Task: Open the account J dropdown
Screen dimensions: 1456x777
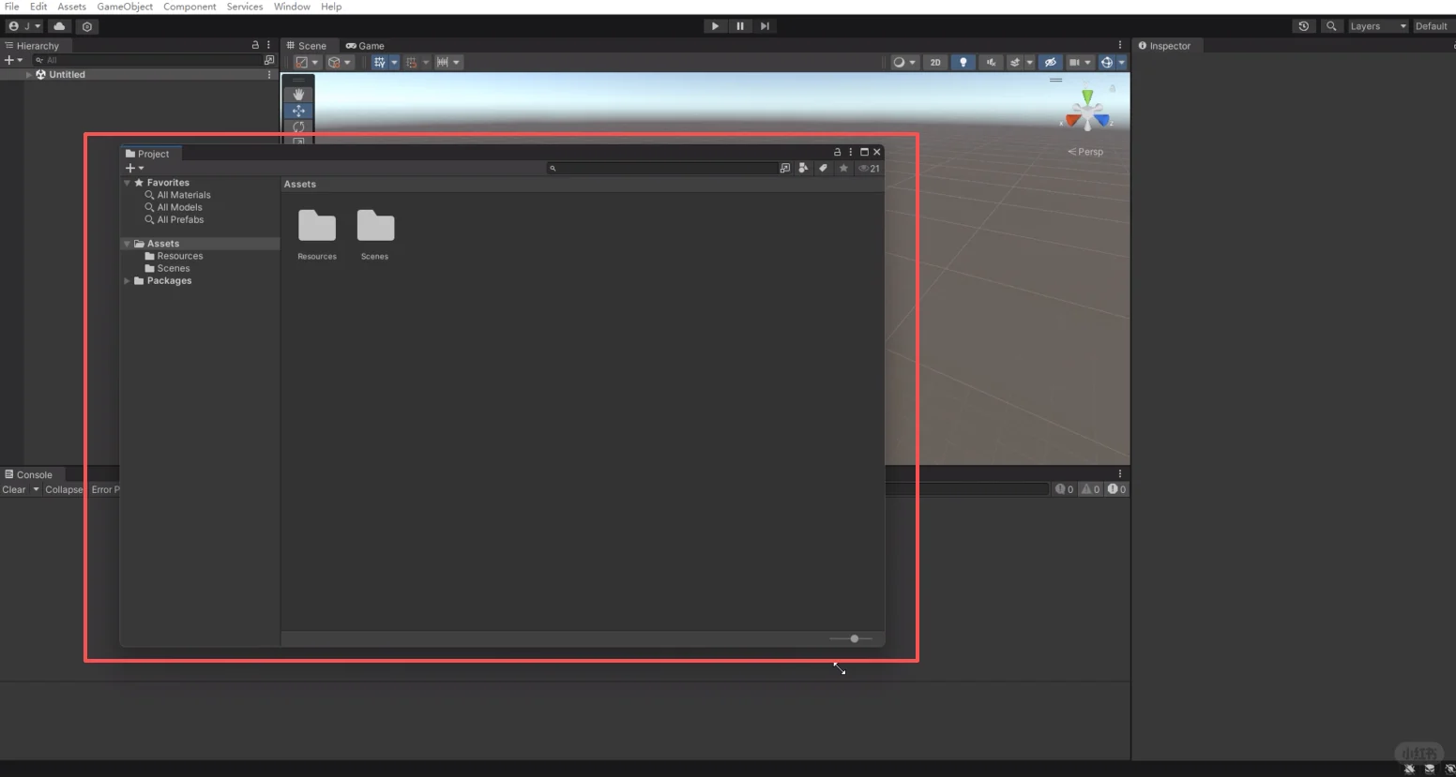Action: pos(24,26)
